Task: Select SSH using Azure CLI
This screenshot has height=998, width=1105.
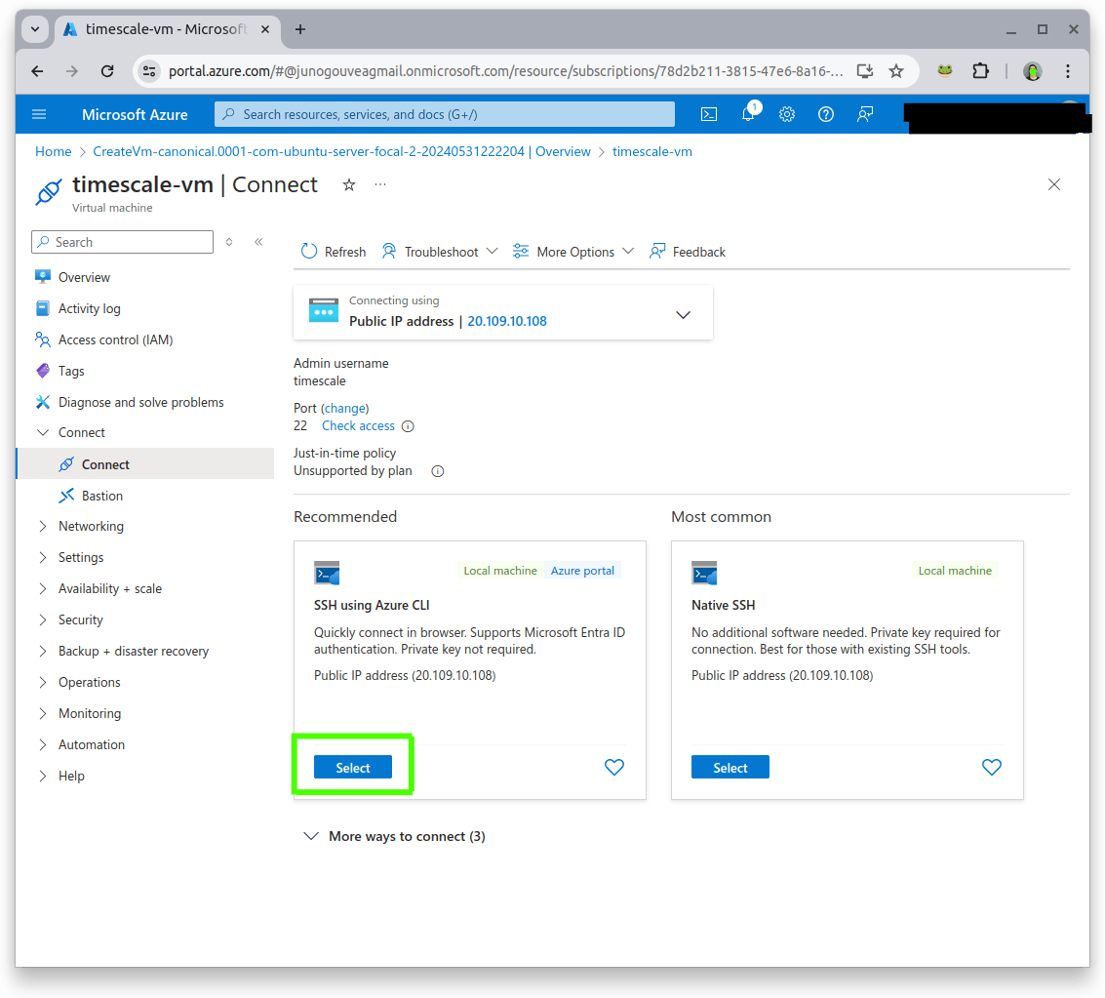Action: click(x=352, y=767)
